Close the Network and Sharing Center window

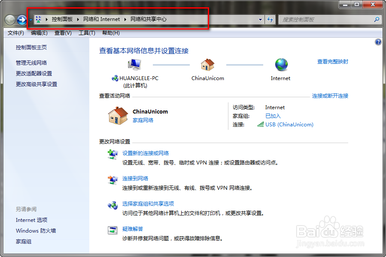[x=373, y=4]
